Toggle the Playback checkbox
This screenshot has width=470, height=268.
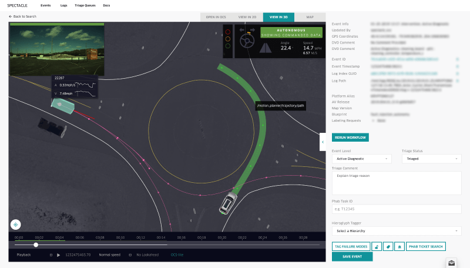[51, 255]
